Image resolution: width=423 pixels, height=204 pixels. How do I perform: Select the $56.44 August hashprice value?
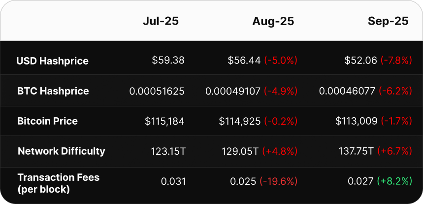[244, 61]
